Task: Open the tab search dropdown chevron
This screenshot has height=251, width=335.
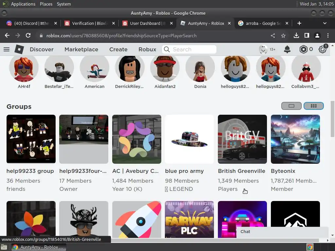Action: (325, 23)
